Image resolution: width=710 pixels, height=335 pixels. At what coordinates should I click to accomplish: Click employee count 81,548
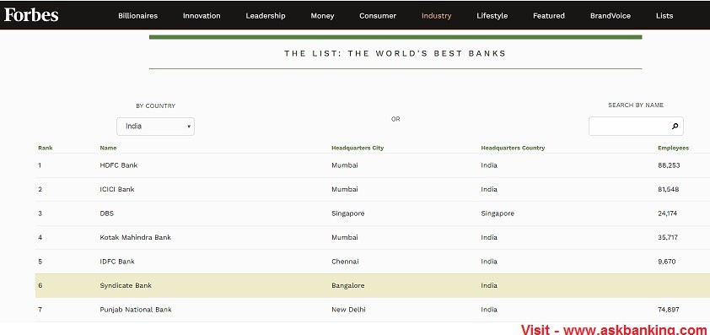tap(669, 190)
